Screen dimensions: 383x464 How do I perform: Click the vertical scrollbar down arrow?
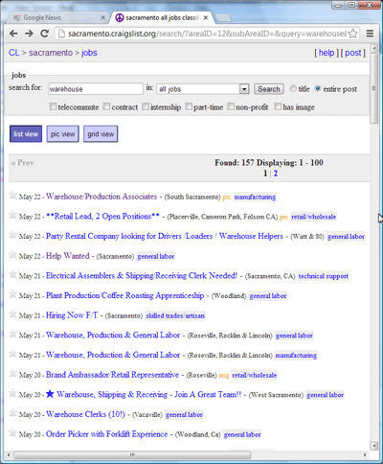click(373, 445)
